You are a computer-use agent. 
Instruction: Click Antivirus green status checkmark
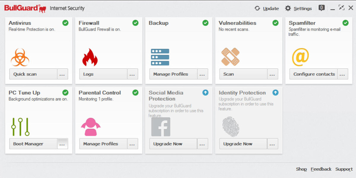[x=65, y=23]
